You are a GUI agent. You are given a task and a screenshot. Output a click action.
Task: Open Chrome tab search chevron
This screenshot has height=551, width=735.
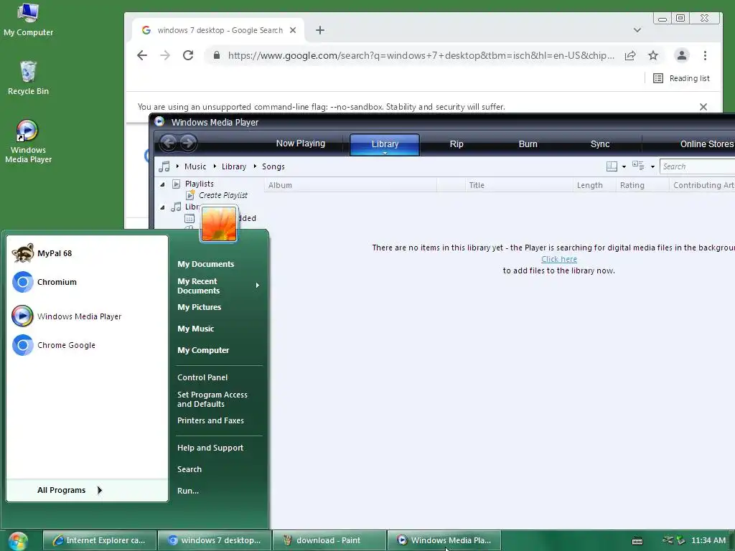point(637,30)
